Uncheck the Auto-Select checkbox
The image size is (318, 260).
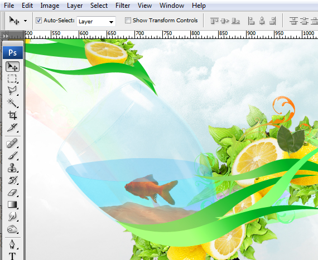[38, 21]
